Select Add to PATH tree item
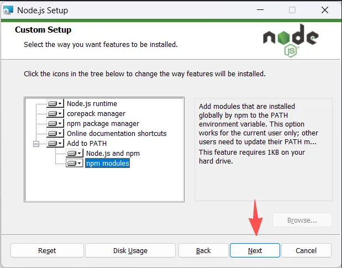The image size is (342, 268). [87, 144]
